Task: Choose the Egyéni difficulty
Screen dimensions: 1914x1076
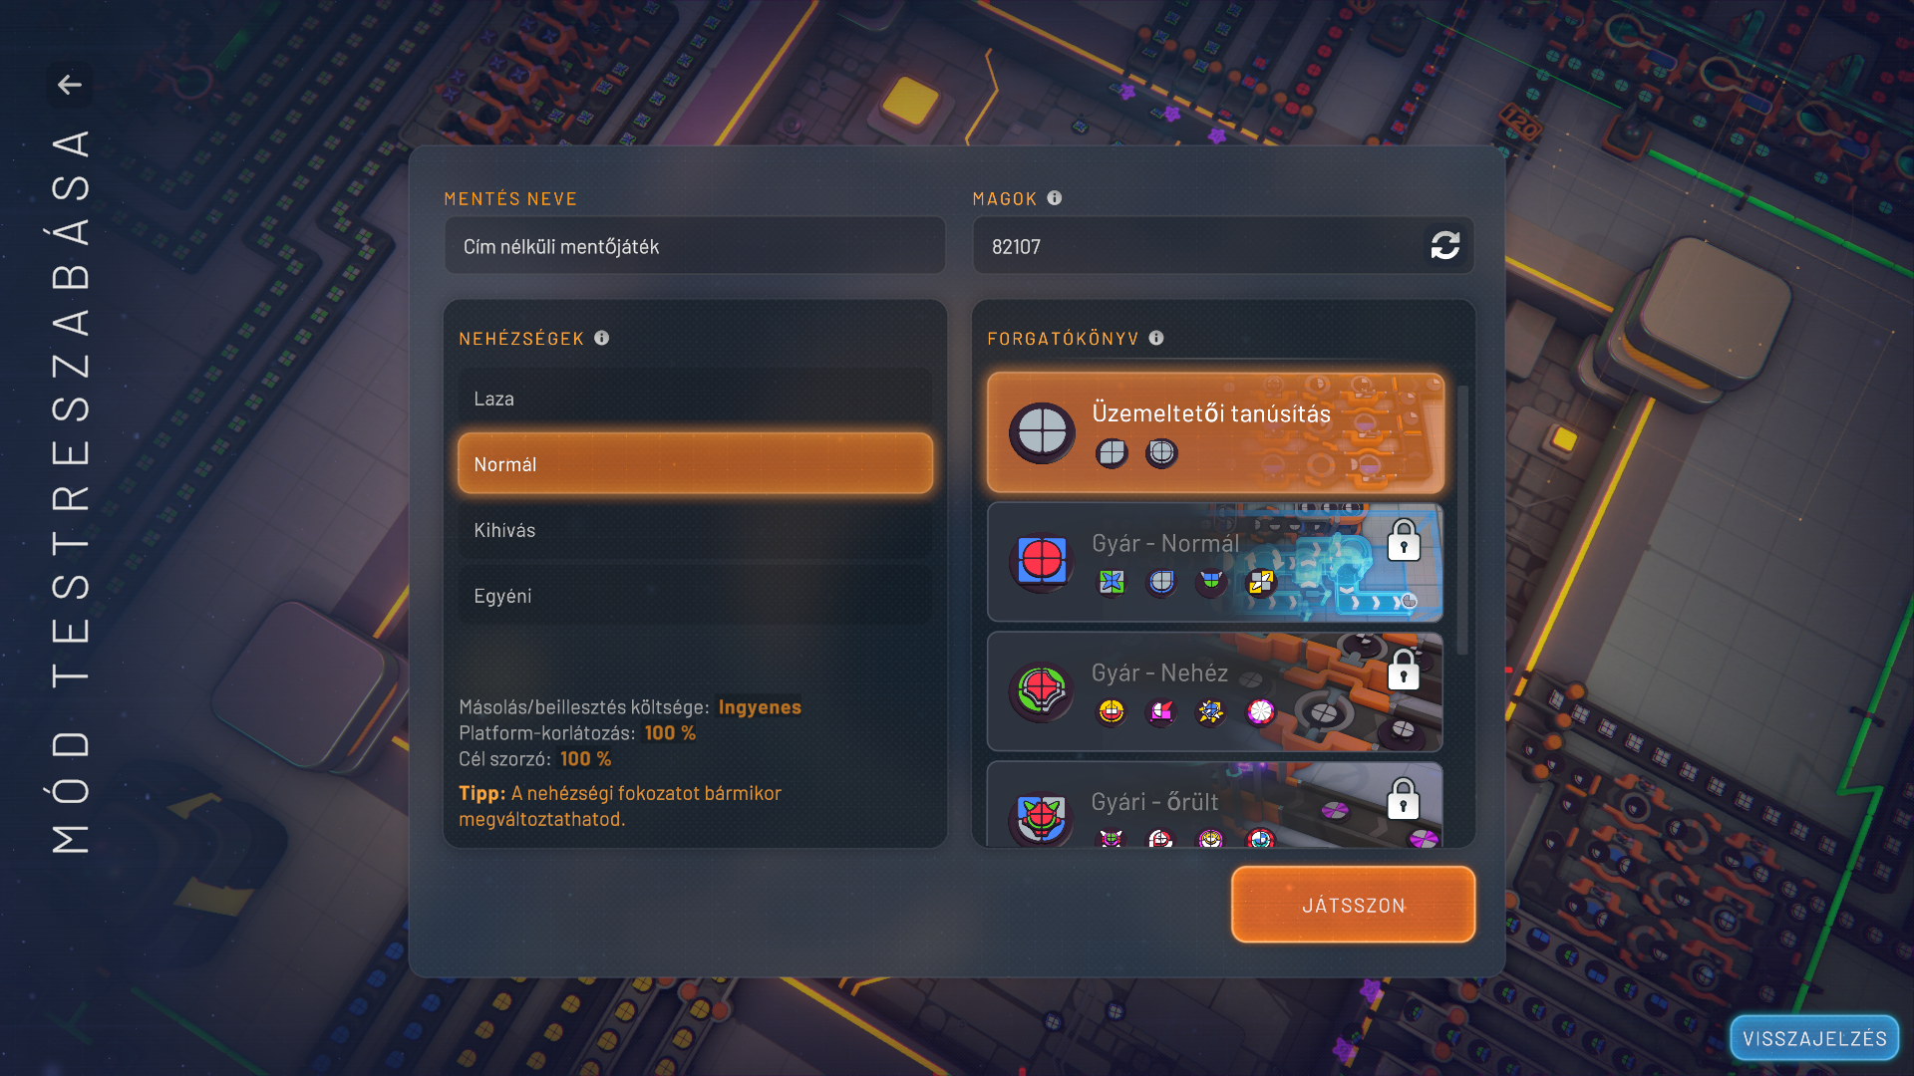Action: tap(695, 596)
